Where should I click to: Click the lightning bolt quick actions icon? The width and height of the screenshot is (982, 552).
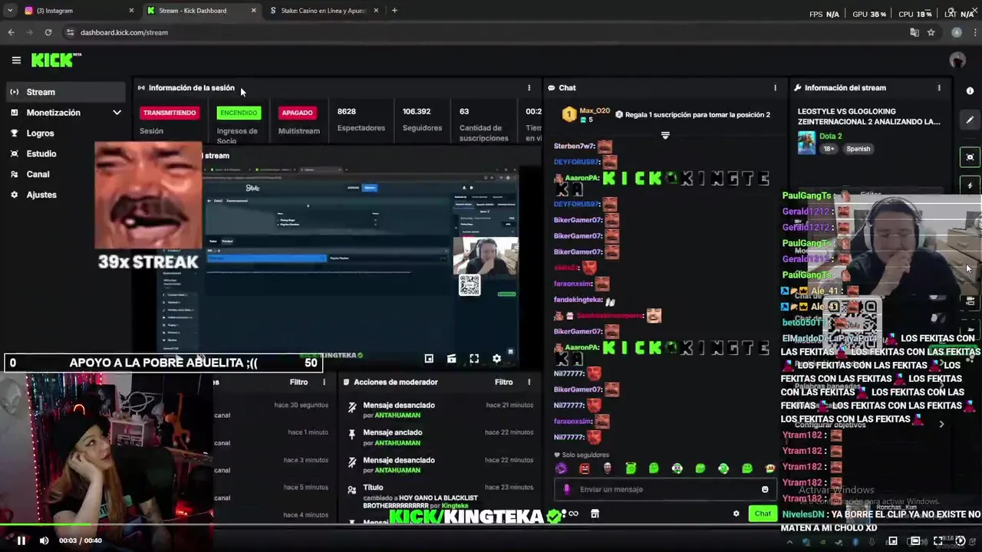tap(970, 186)
